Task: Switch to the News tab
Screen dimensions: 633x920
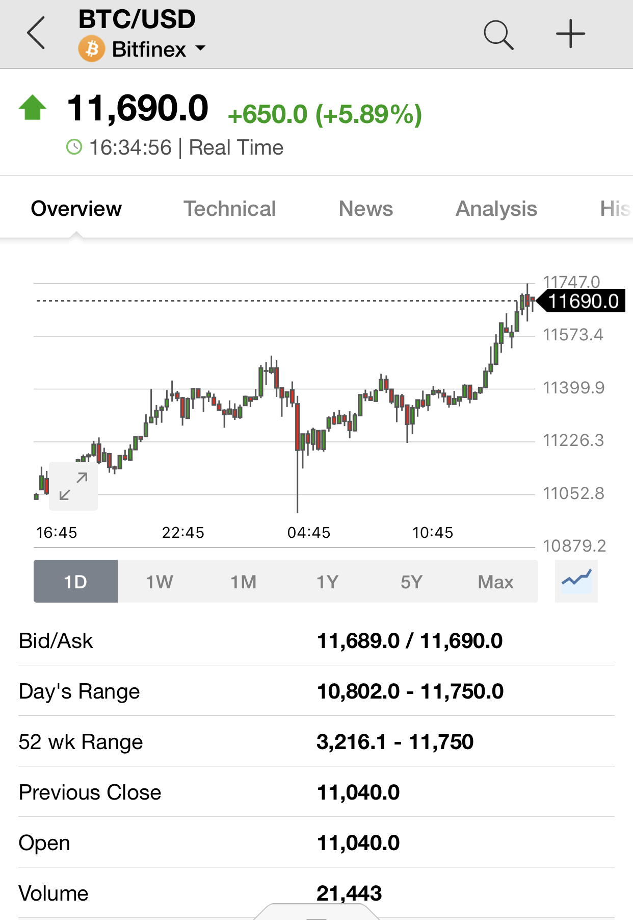Action: pyautogui.click(x=366, y=208)
